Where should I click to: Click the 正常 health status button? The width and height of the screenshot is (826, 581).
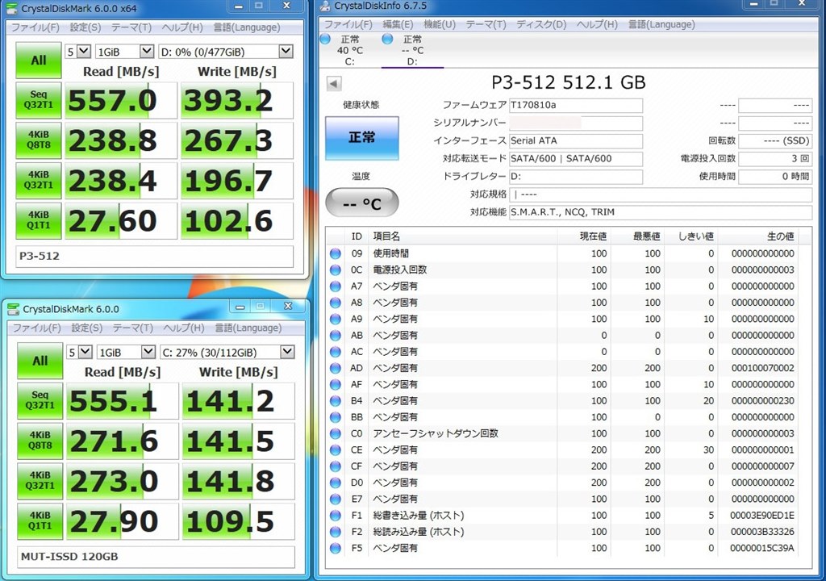[362, 138]
